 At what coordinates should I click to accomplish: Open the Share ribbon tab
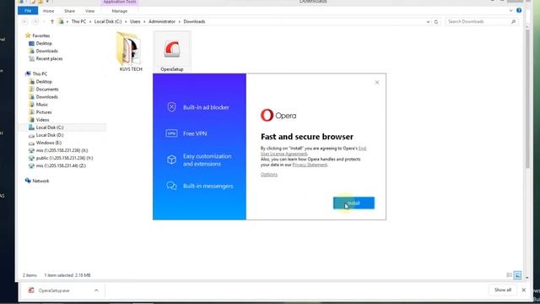point(69,11)
